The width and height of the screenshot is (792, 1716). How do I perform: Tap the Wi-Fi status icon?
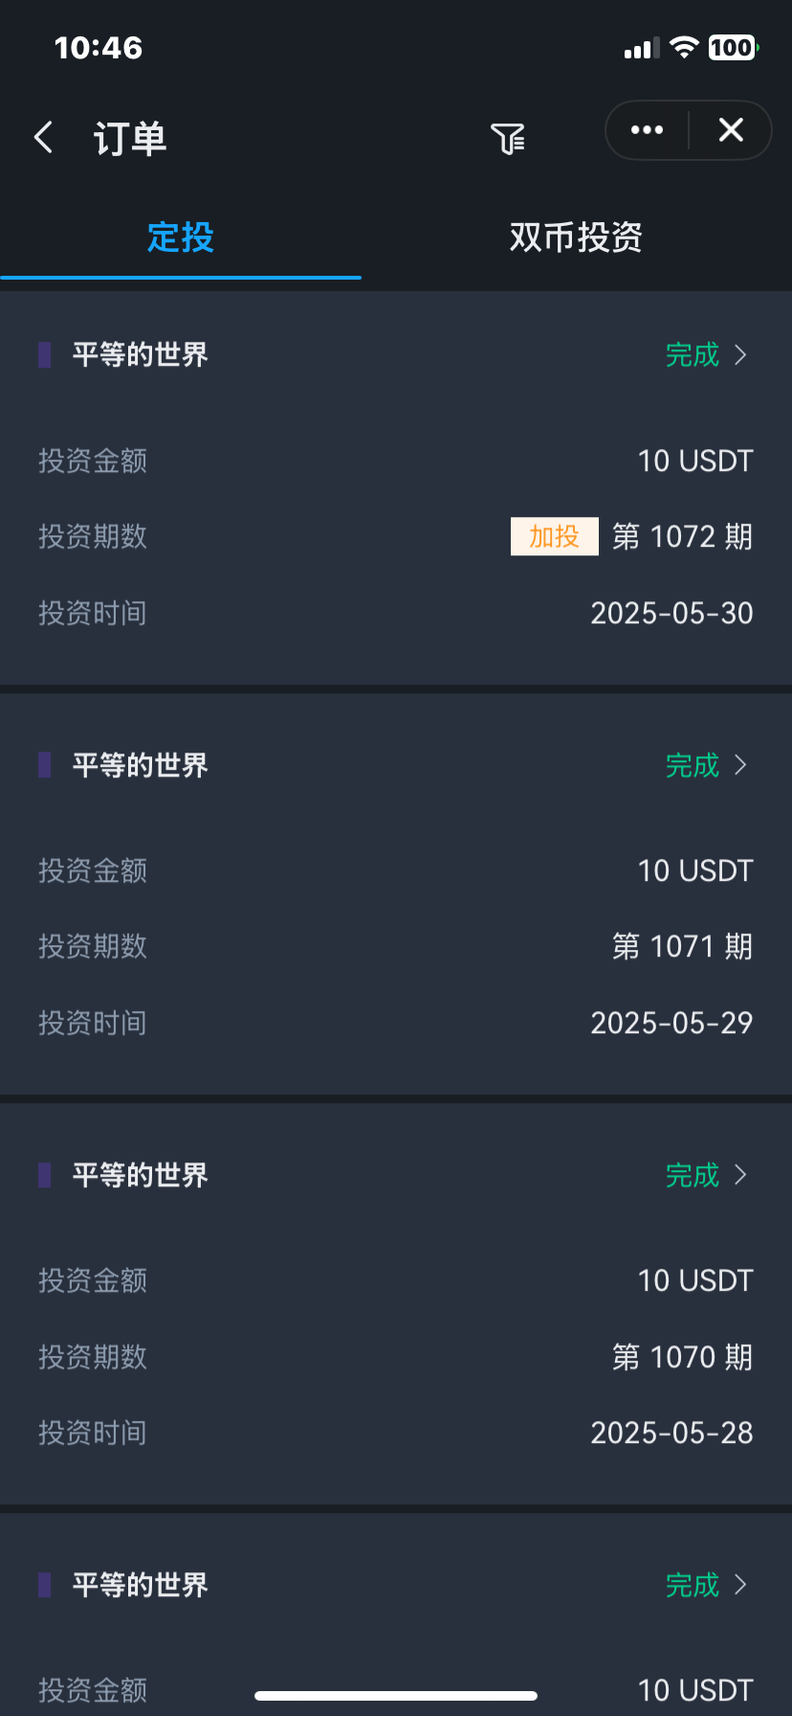pyautogui.click(x=684, y=48)
